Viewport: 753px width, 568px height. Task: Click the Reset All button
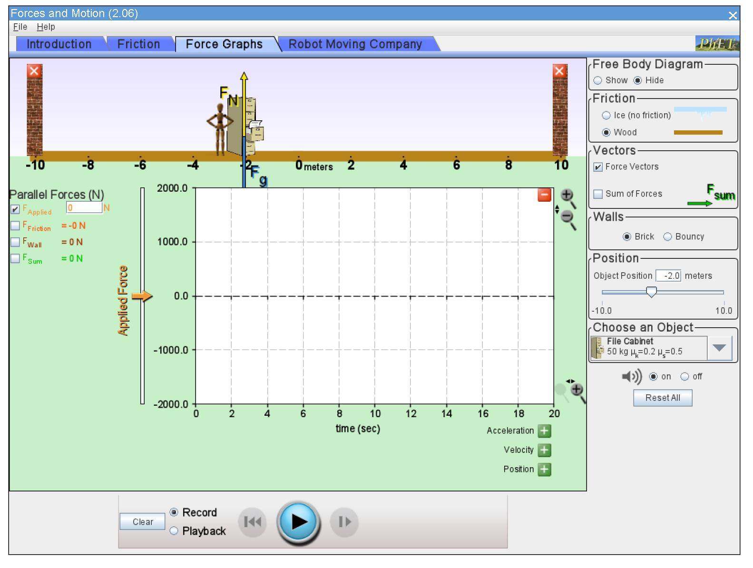[x=662, y=398]
